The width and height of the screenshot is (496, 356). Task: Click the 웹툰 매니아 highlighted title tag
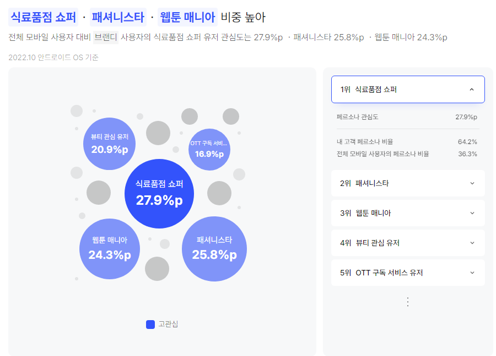point(187,17)
